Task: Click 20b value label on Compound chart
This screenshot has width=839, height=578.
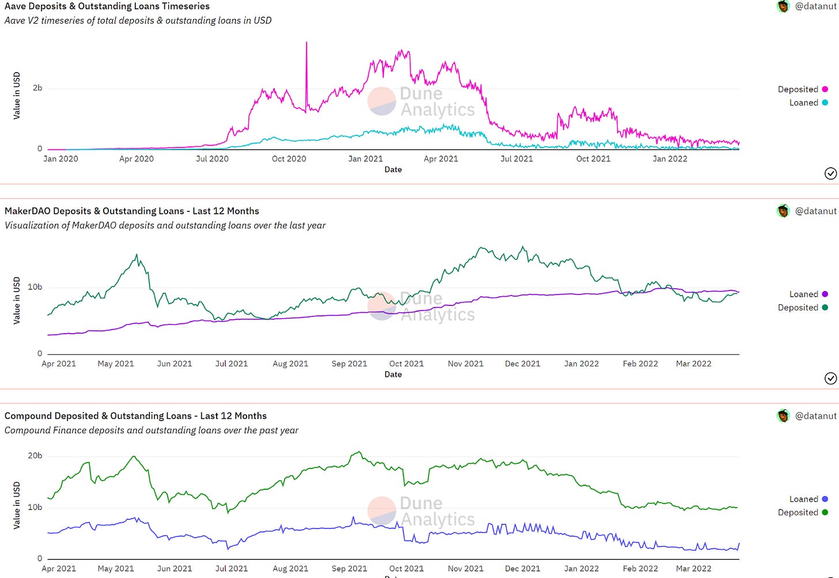Action: [35, 456]
